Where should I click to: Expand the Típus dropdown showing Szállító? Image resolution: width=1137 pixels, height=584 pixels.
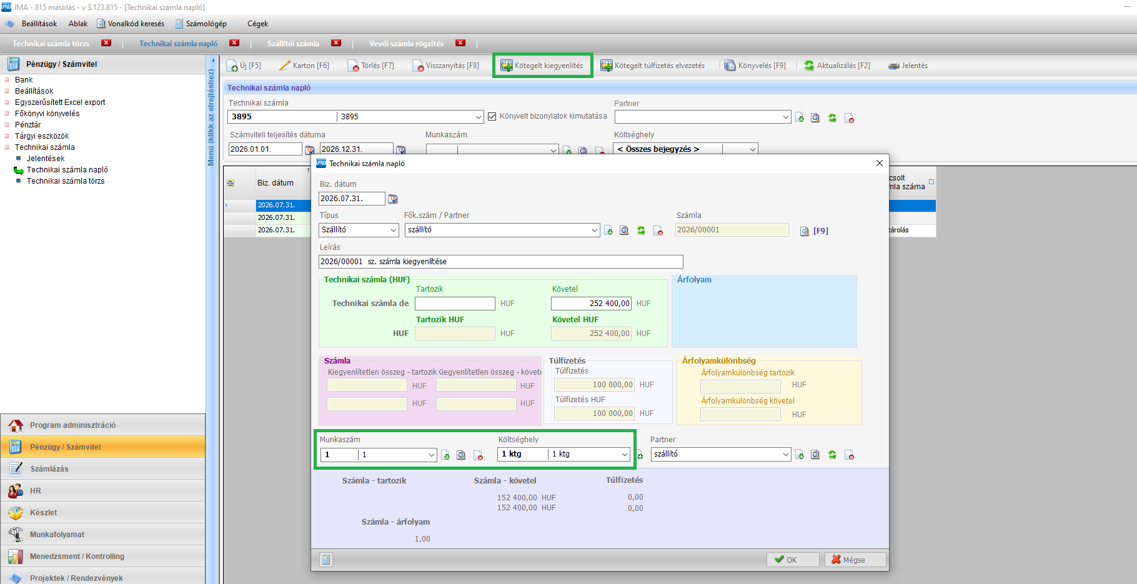pos(394,230)
